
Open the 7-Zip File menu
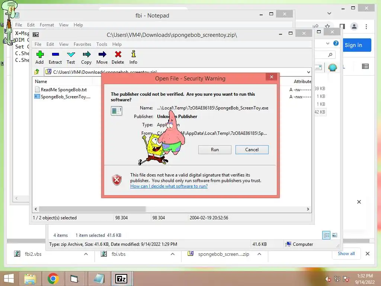point(38,44)
